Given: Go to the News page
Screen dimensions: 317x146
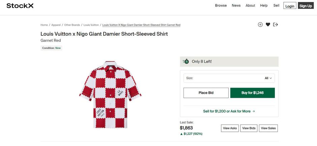Looking at the screenshot, I should pyautogui.click(x=236, y=5).
